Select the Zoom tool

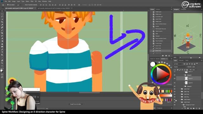tap(2, 63)
